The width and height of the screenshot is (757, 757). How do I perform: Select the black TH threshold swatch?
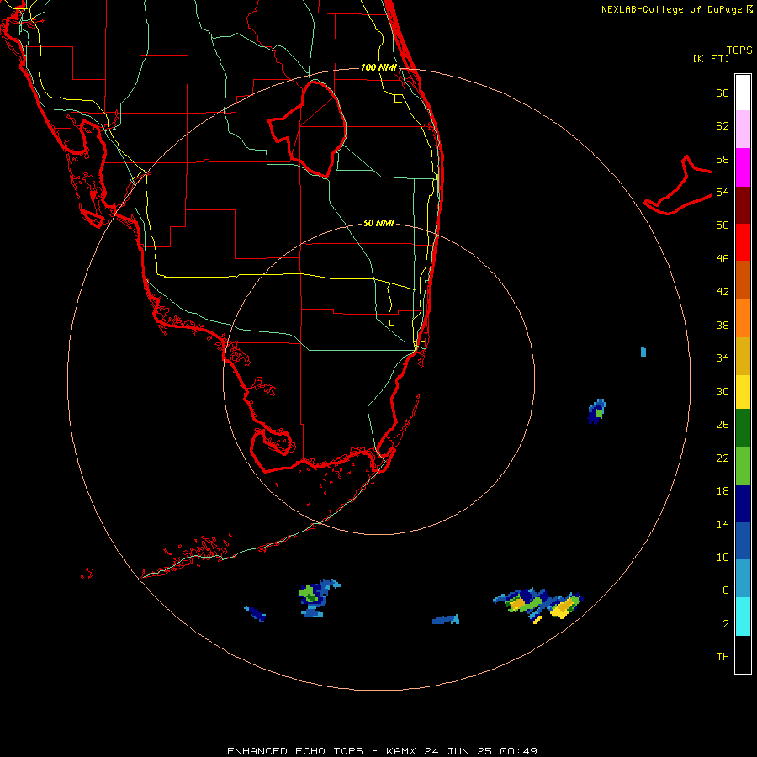pos(743,654)
